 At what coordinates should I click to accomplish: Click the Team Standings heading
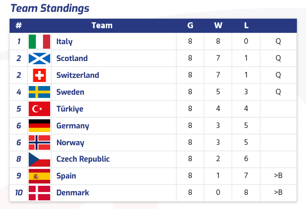click(50, 8)
